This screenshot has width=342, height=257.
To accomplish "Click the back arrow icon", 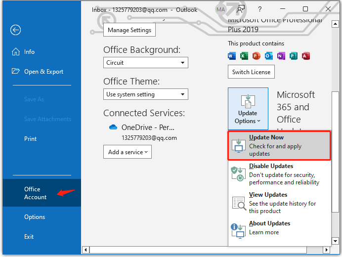I will (x=15, y=30).
